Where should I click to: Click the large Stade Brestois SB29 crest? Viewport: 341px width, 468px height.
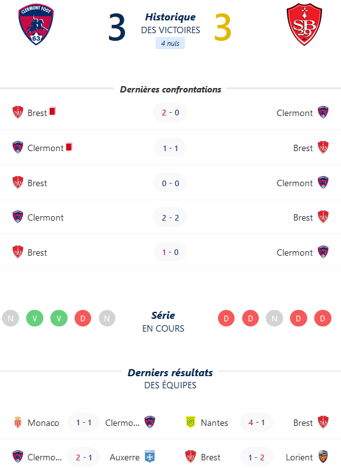[304, 24]
